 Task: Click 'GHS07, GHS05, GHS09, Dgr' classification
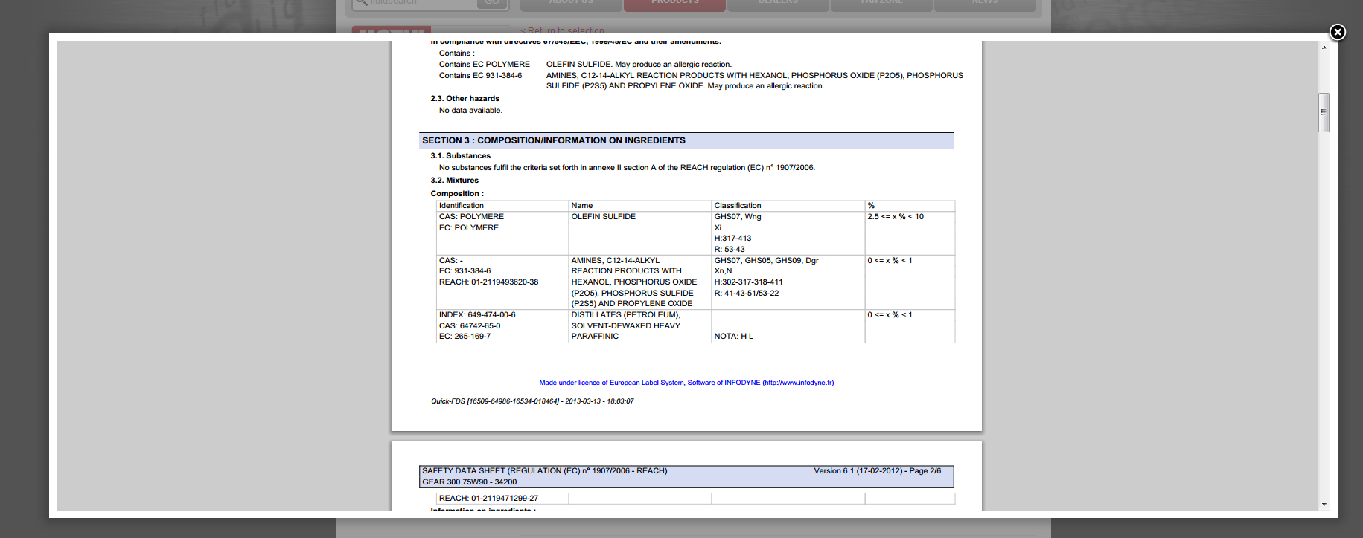pos(766,261)
